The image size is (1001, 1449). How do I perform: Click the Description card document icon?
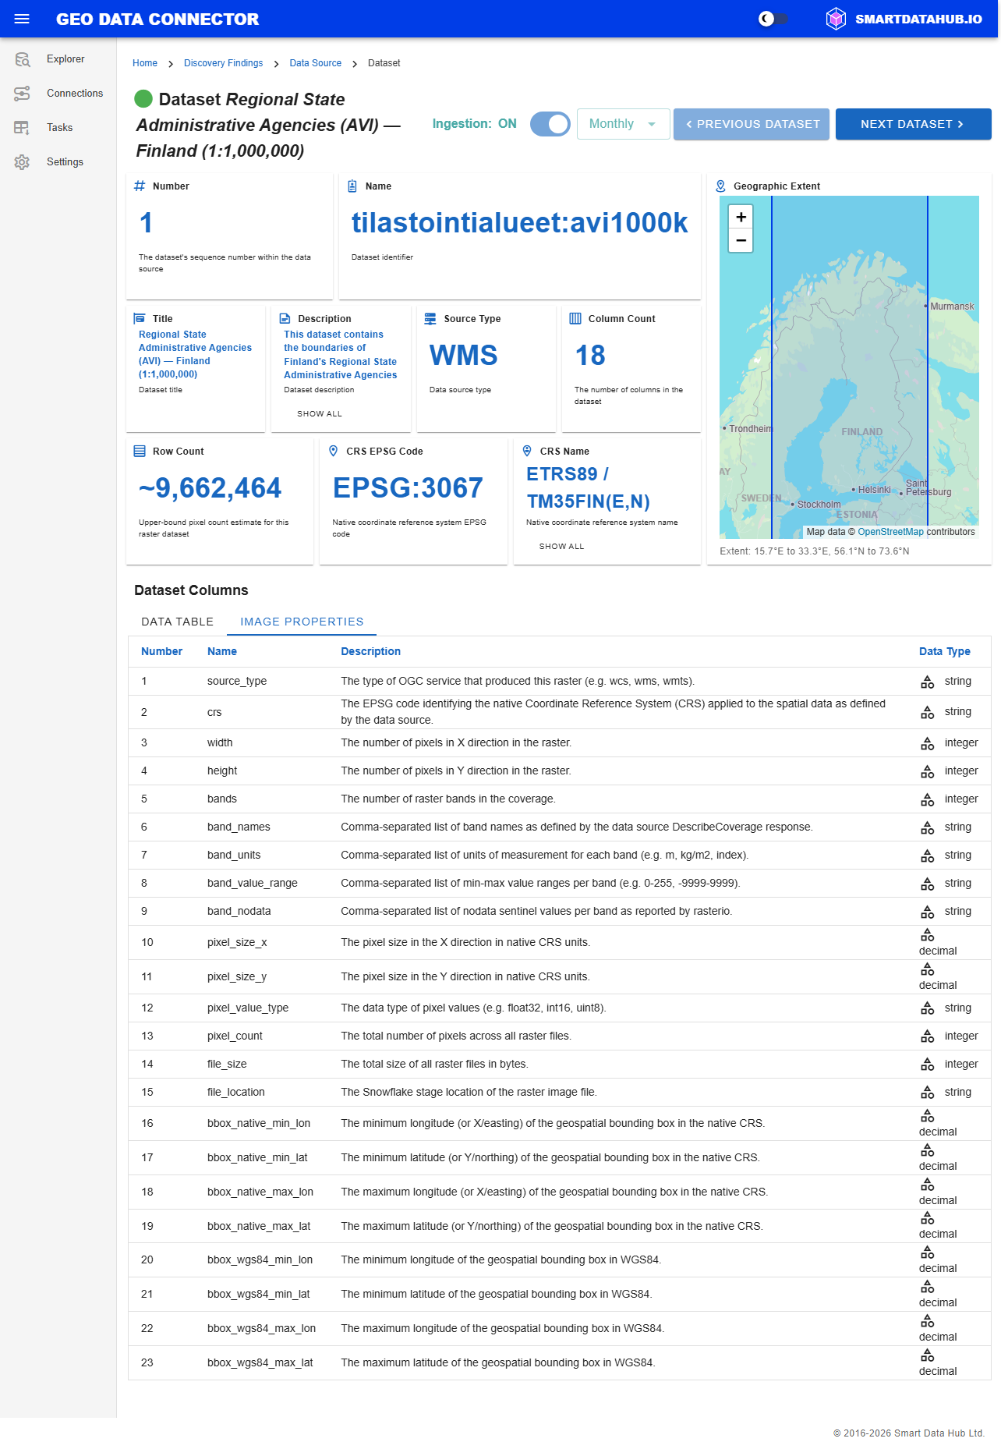click(285, 318)
